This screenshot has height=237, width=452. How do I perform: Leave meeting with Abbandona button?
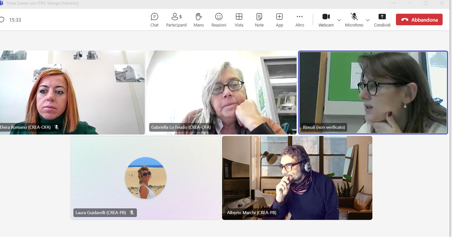[x=419, y=20]
